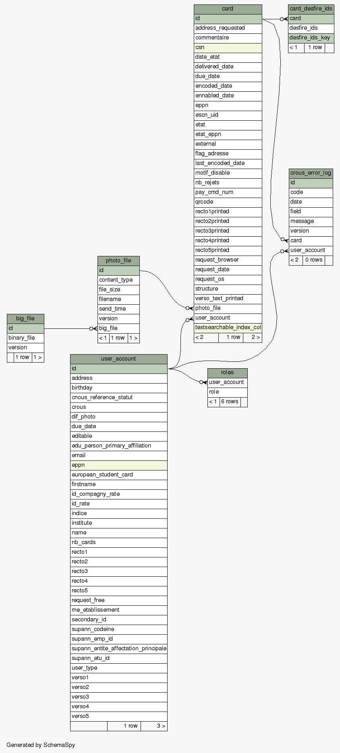Click the card_desfire_ids table title

point(311,9)
